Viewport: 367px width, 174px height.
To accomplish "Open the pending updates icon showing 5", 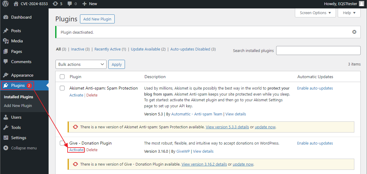I will pyautogui.click(x=57, y=4).
